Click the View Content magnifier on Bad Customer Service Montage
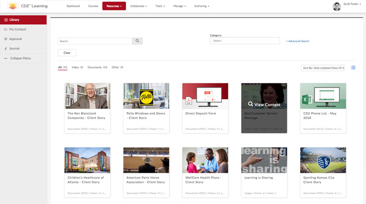Image resolution: width=366 pixels, height=204 pixels. (250, 104)
